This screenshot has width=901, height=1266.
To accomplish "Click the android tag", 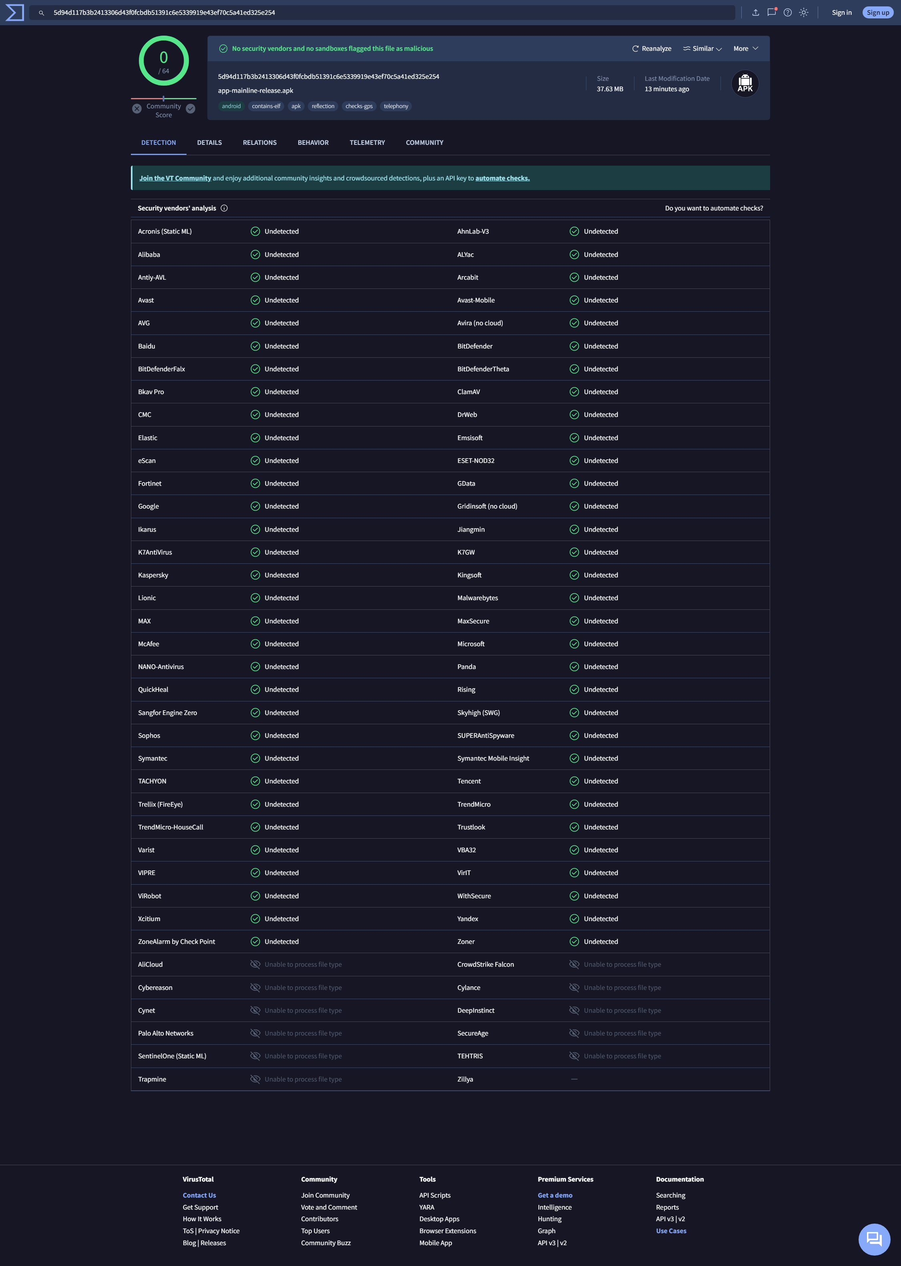I will click(231, 106).
